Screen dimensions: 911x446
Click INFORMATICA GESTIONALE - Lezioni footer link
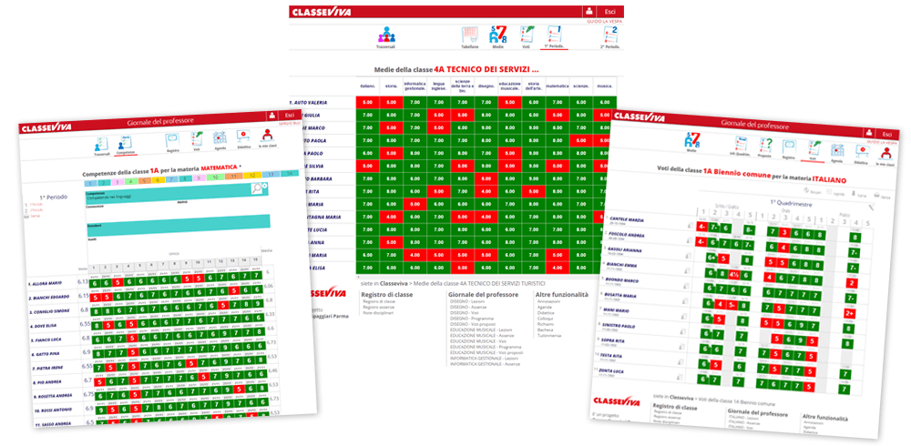(485, 358)
